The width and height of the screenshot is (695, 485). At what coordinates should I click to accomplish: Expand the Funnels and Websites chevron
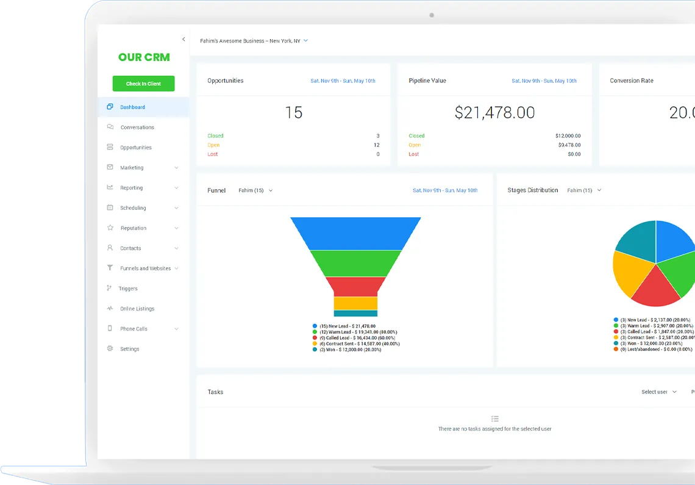pos(176,268)
